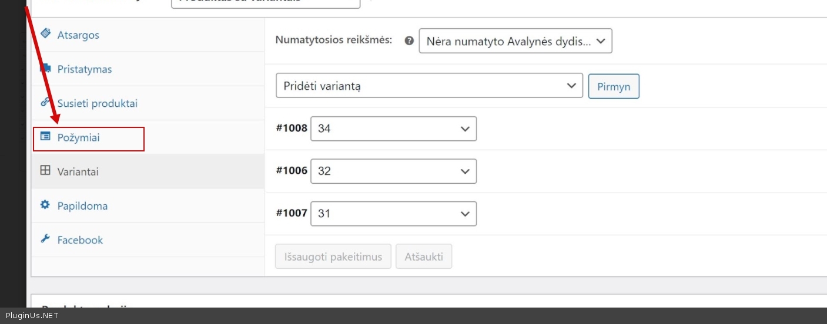Open the Pristatymas tab
The image size is (827, 324).
[x=84, y=69]
